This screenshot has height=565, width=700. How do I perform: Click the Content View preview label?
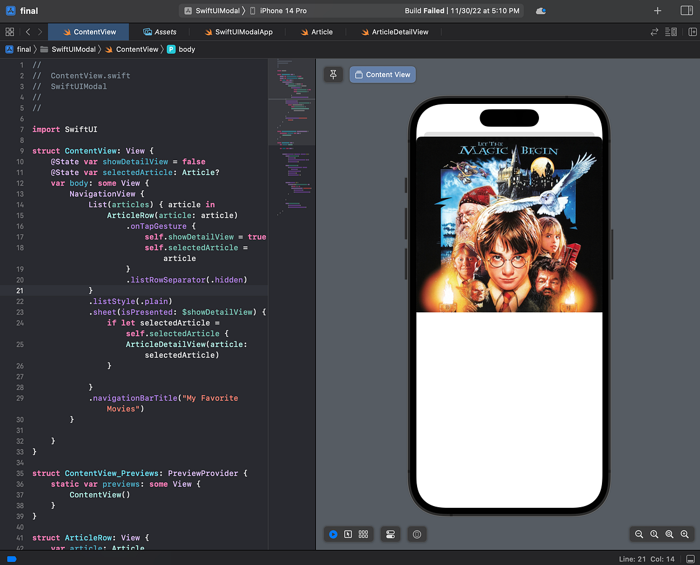pos(383,74)
